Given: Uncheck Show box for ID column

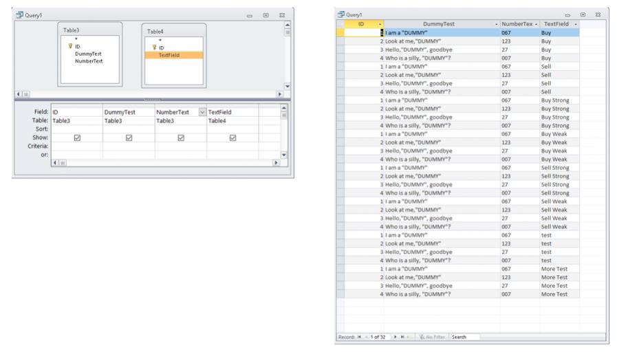Looking at the screenshot, I should 77,138.
